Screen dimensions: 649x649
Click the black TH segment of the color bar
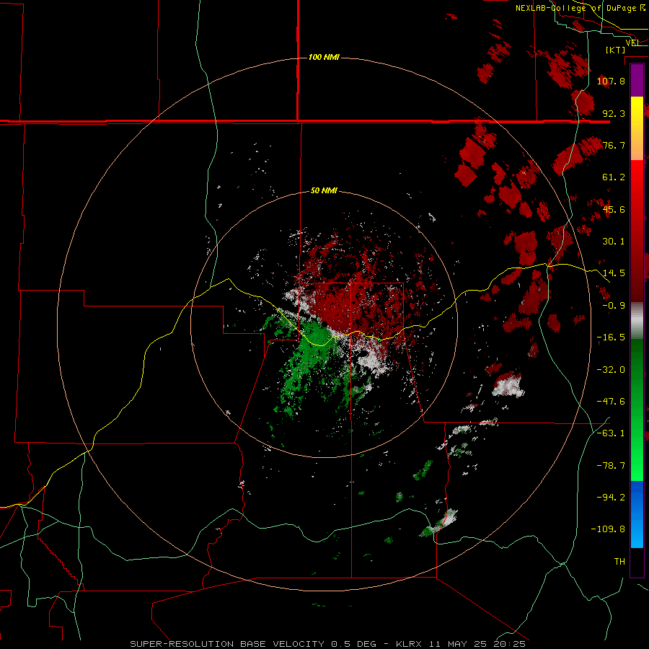tap(637, 562)
